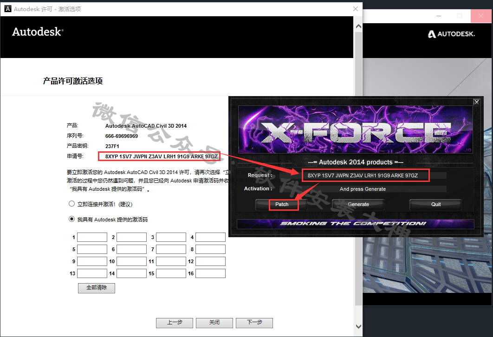Select the 立即连接并激活 radio option

pos(71,204)
